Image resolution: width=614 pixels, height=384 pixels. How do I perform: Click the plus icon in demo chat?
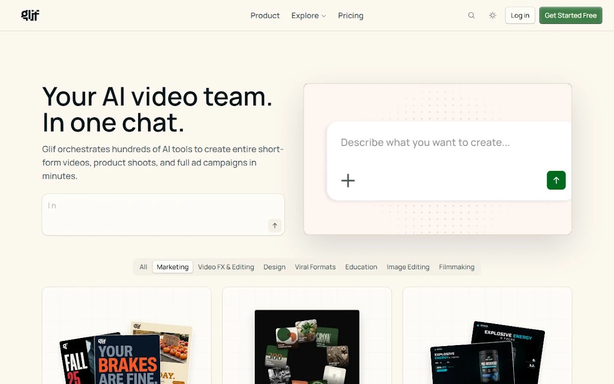tap(348, 180)
